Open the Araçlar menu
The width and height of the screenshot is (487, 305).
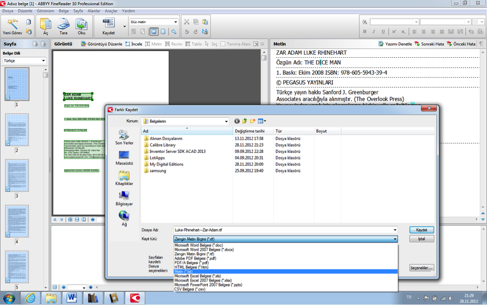click(111, 11)
